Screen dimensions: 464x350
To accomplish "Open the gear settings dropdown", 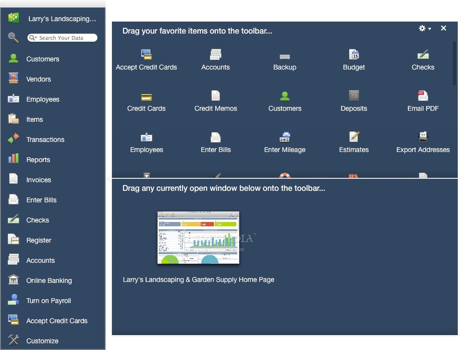I will click(x=425, y=28).
